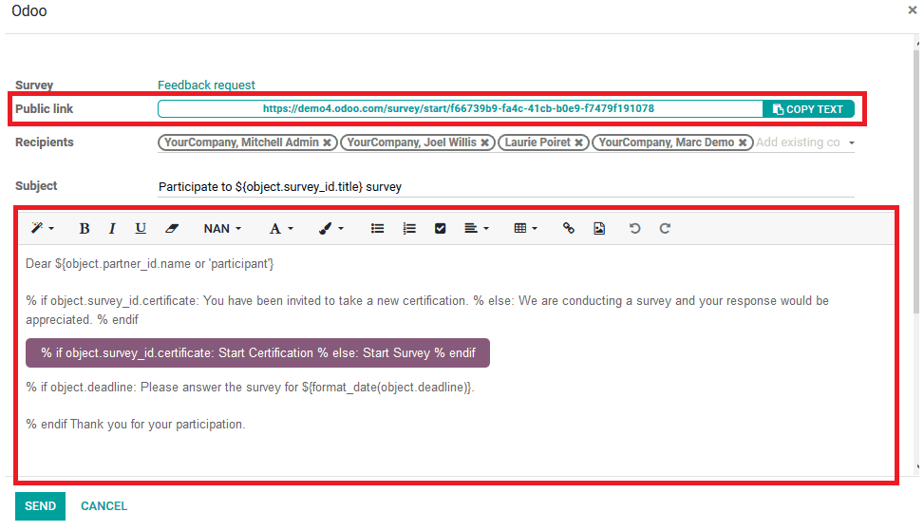This screenshot has width=924, height=531.
Task: Click the insert link icon
Action: pos(568,229)
